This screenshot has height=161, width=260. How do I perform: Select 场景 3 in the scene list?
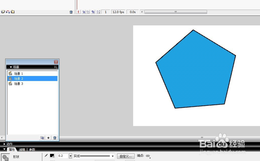point(32,84)
